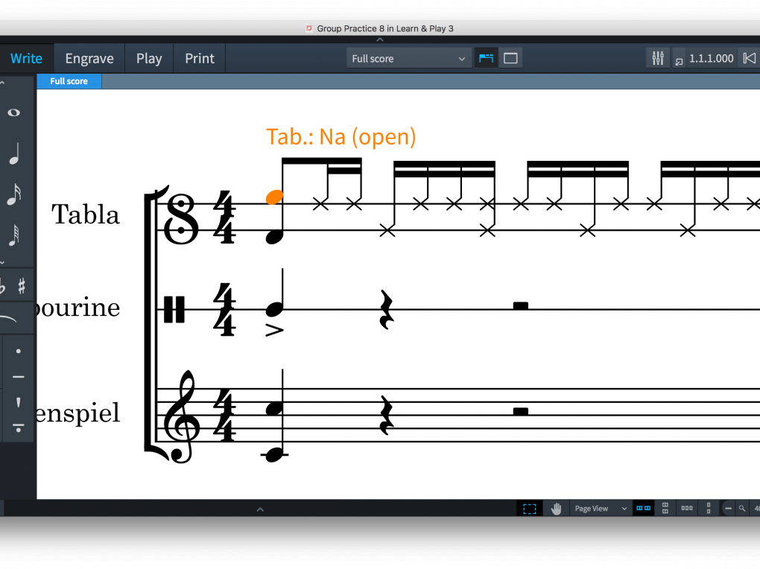Add a slur from notes panel

(x=9, y=319)
